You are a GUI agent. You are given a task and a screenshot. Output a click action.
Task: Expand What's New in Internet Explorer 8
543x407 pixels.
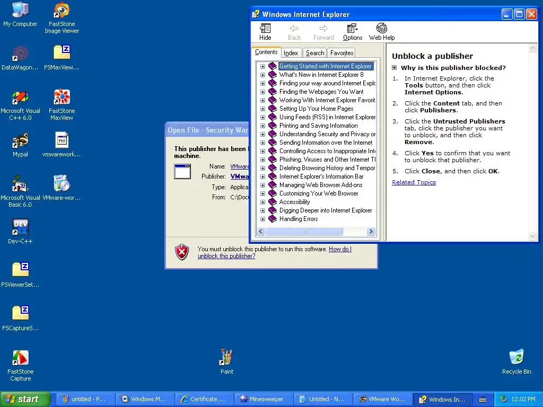(x=262, y=75)
